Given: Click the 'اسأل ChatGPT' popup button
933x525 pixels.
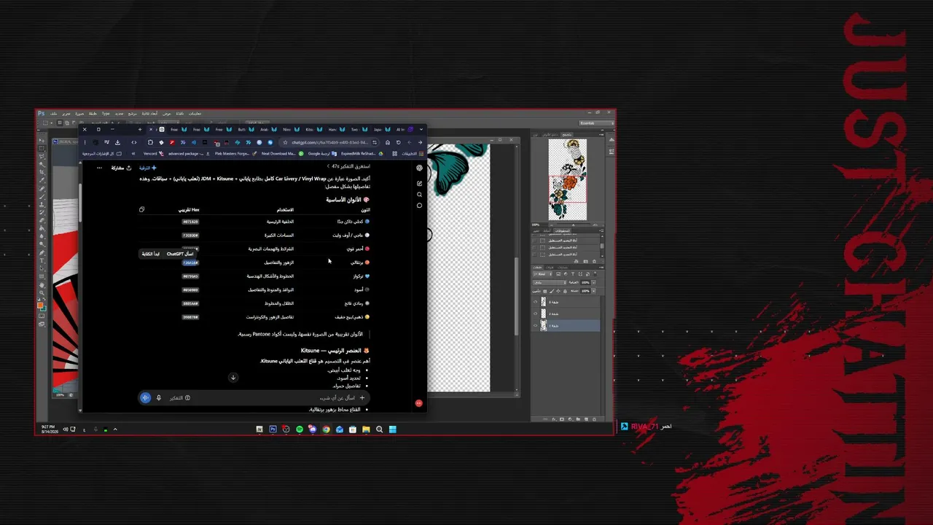Looking at the screenshot, I should coord(180,254).
